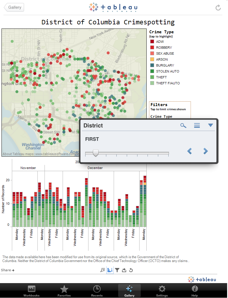Open search in District filter popup

pyautogui.click(x=183, y=125)
